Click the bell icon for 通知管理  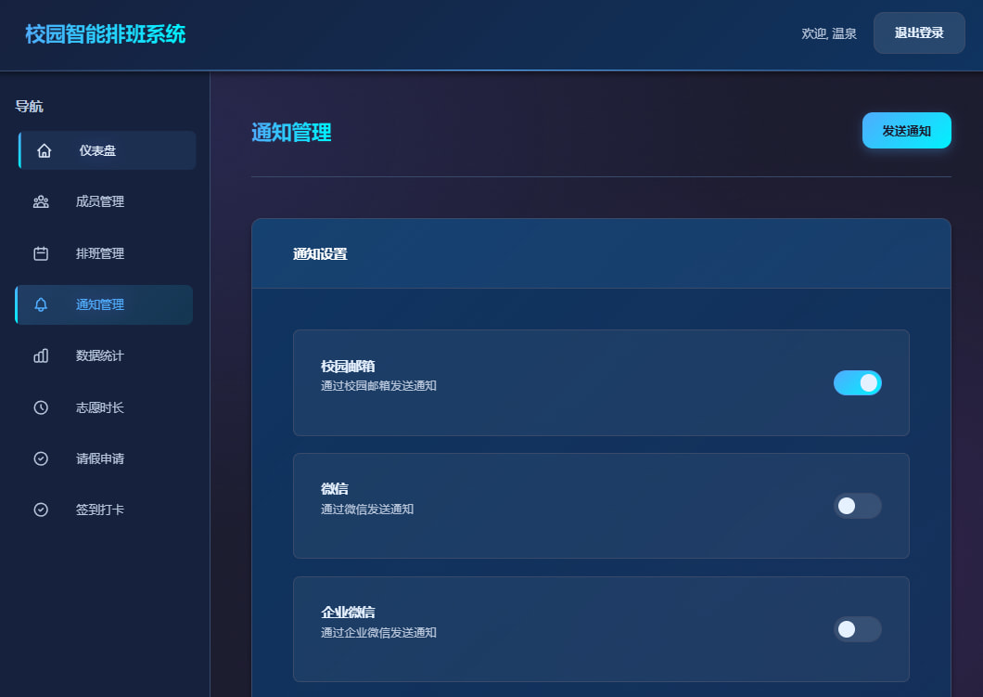(x=41, y=305)
